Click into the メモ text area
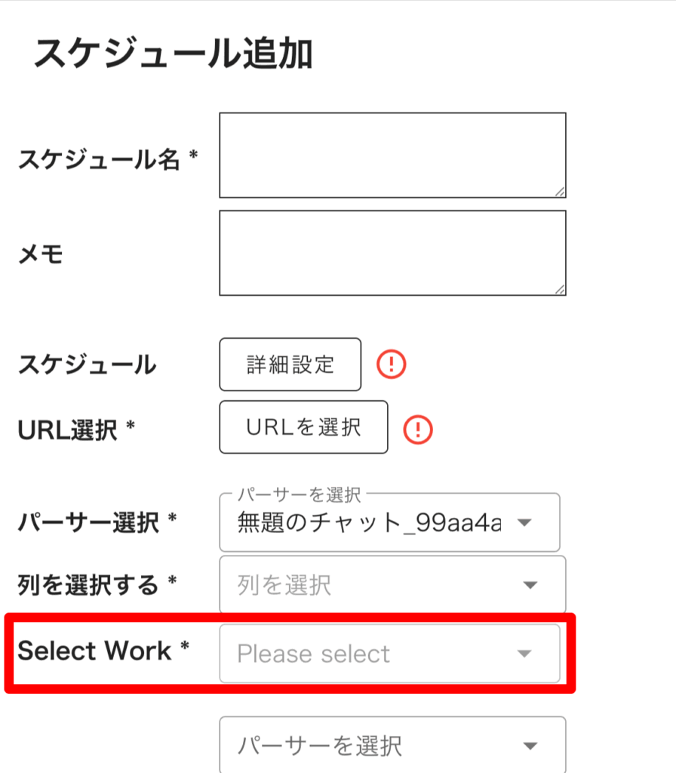676x773 pixels. 392,253
